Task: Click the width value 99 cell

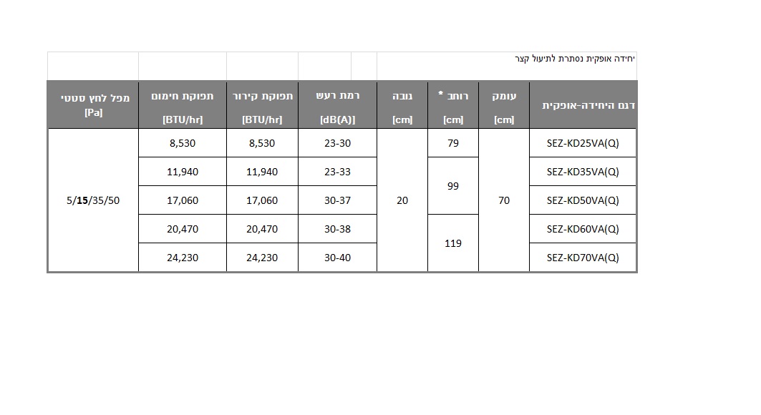Action: [453, 186]
